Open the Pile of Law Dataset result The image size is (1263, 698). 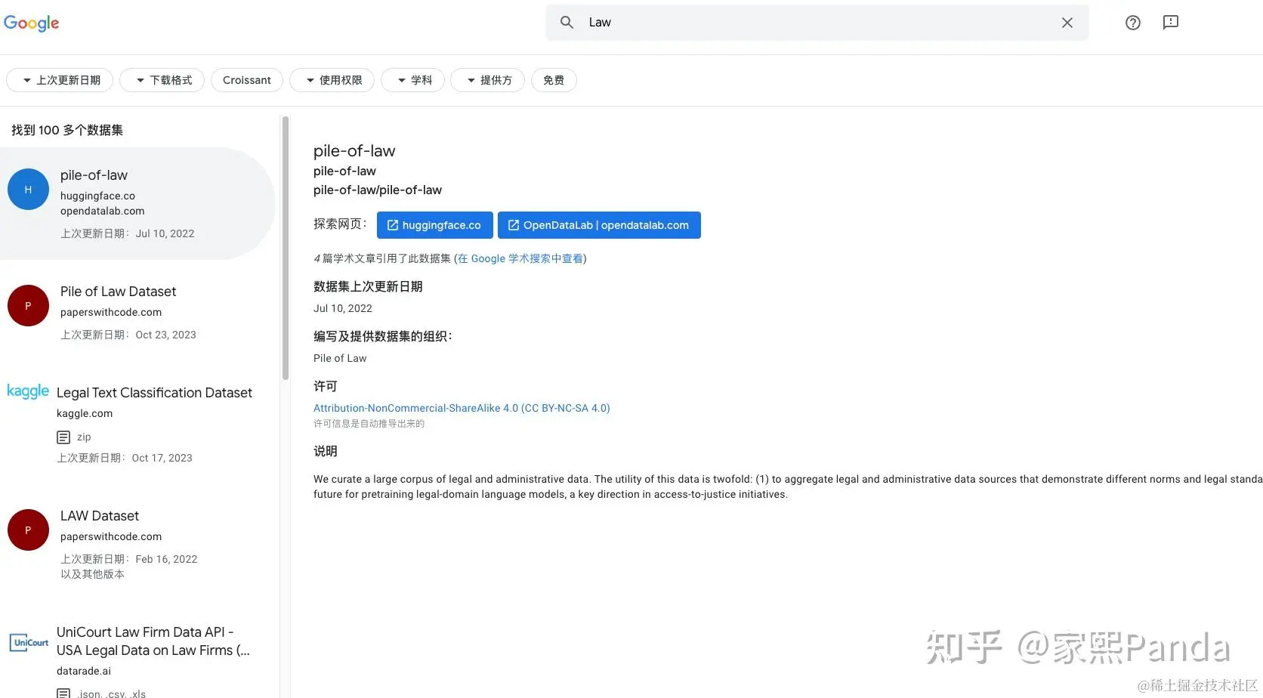pyautogui.click(x=118, y=292)
